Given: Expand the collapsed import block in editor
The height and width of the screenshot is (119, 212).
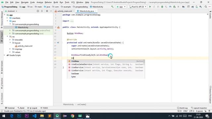Looking at the screenshot, I should tap(72, 21).
